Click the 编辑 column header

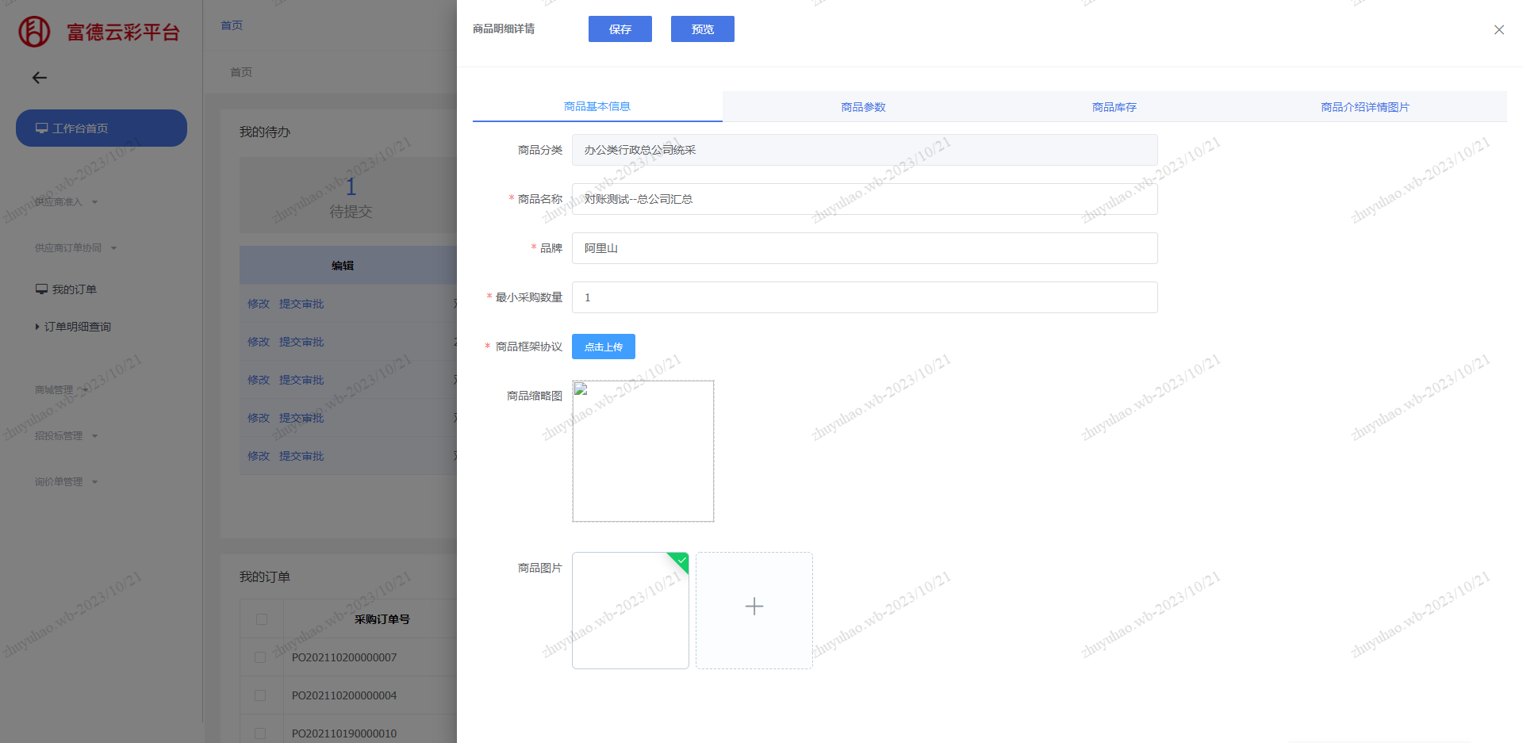(343, 266)
